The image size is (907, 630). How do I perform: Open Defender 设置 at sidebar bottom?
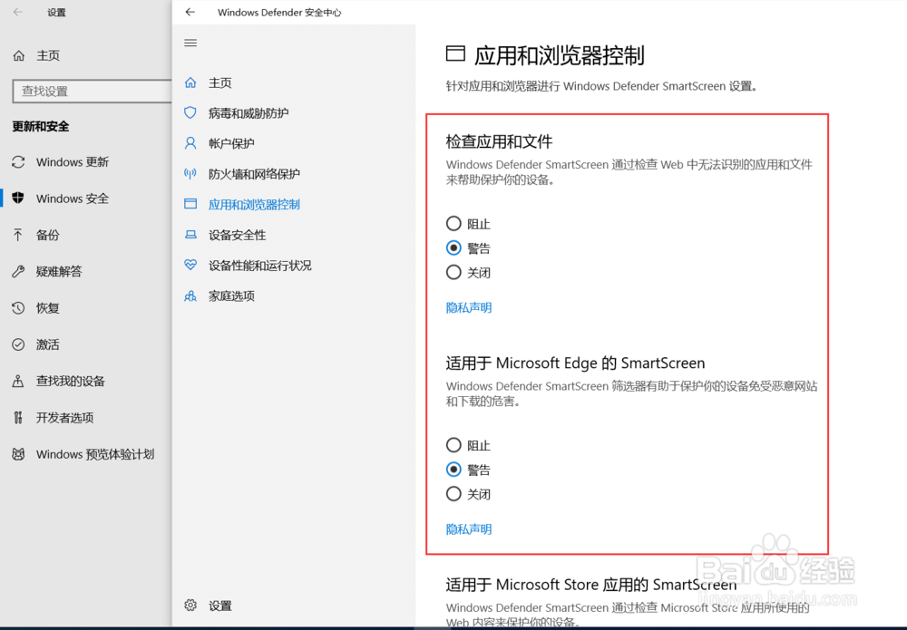click(x=219, y=606)
